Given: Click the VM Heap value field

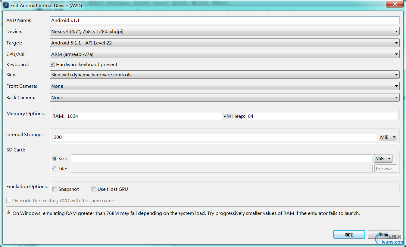Looking at the screenshot, I should point(322,116).
